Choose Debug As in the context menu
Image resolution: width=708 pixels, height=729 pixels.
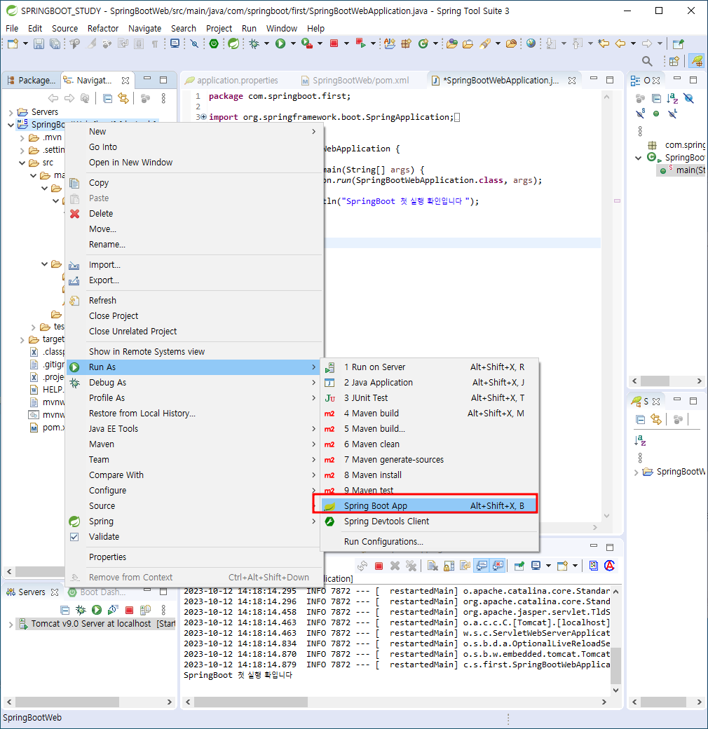coord(194,383)
